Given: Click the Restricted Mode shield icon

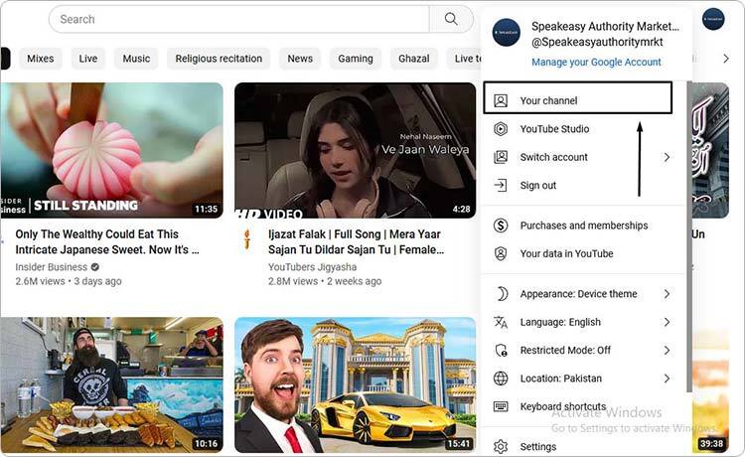Looking at the screenshot, I should (x=501, y=350).
